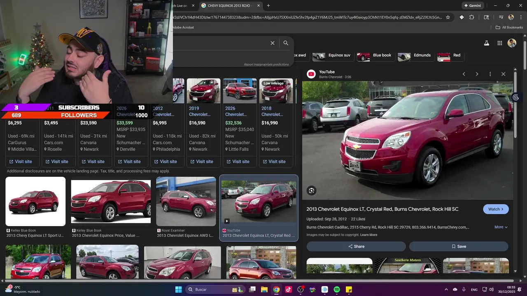The width and height of the screenshot is (527, 296).
Task: Open All Bookmarks folder
Action: [509, 28]
